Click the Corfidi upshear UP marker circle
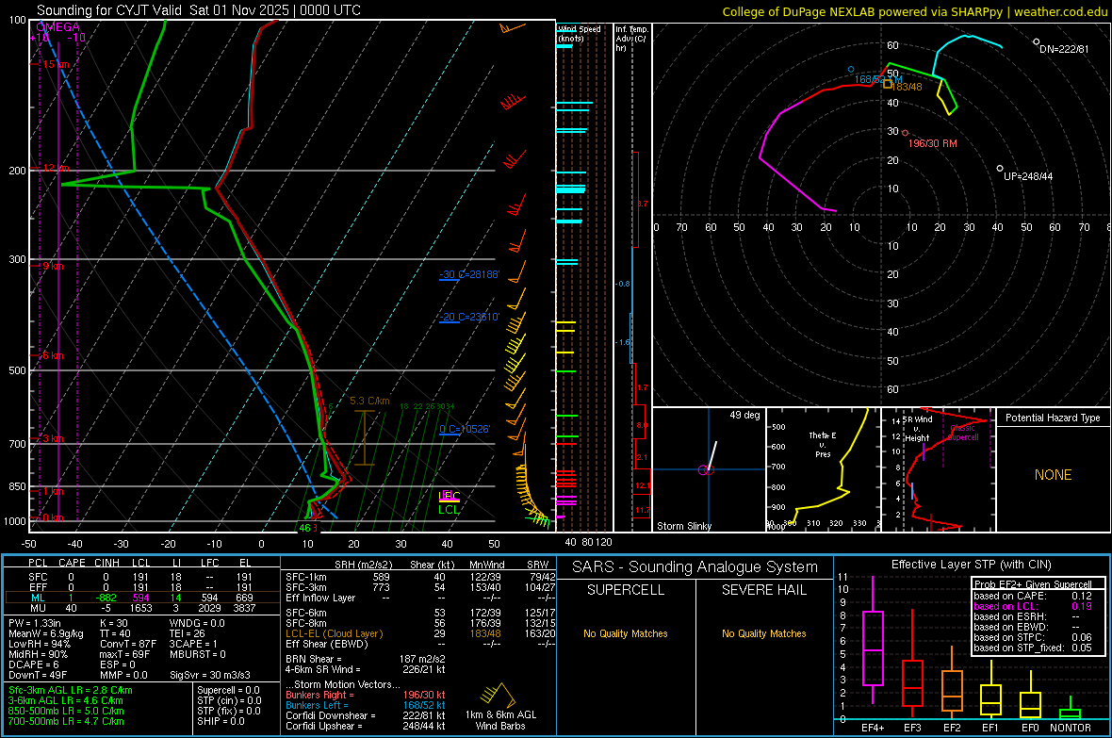1112x738 pixels. [1000, 168]
